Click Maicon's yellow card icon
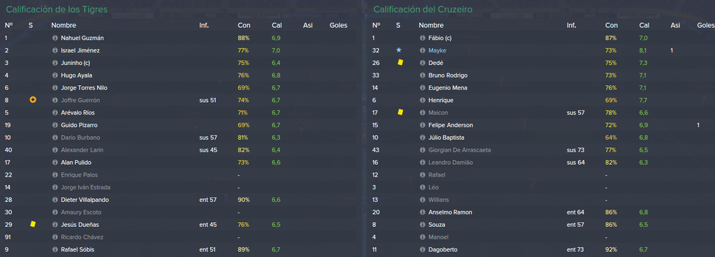 (400, 112)
